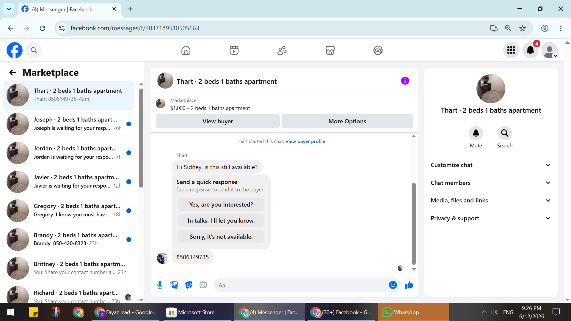The height and width of the screenshot is (321, 571).
Task: Open Thart apartment conversation in list
Action: 69,95
